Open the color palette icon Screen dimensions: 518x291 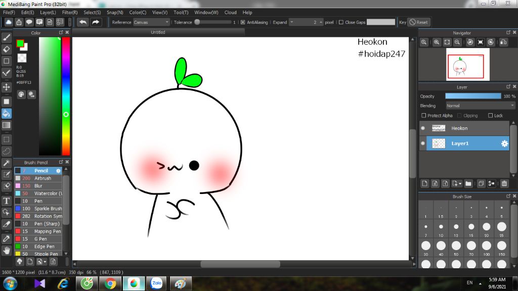click(x=21, y=94)
